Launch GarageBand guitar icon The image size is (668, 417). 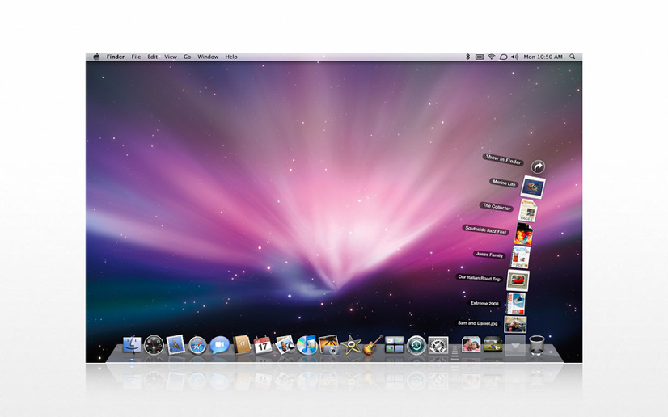(373, 344)
